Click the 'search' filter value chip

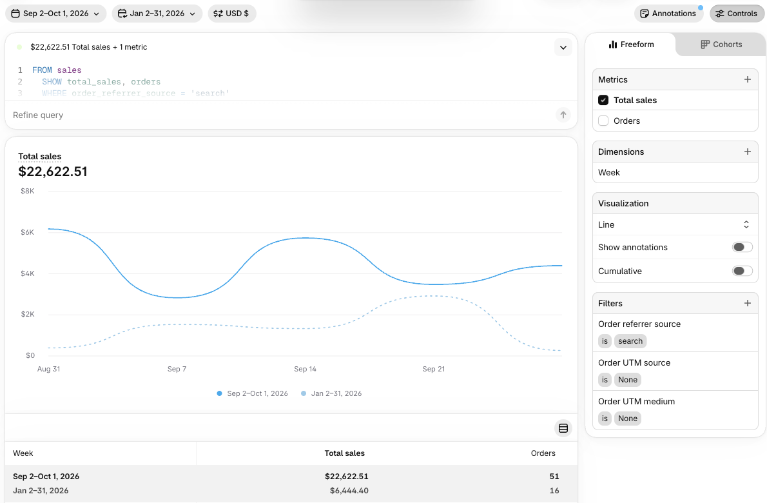pos(630,341)
